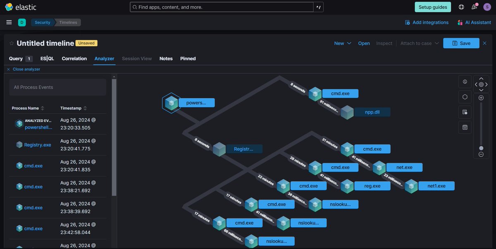Open the Attach to case dropdown
496x249 pixels.
[x=419, y=43]
